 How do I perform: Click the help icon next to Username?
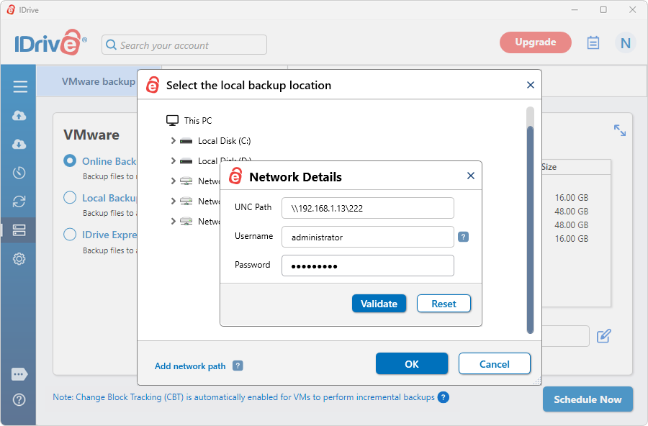click(463, 237)
